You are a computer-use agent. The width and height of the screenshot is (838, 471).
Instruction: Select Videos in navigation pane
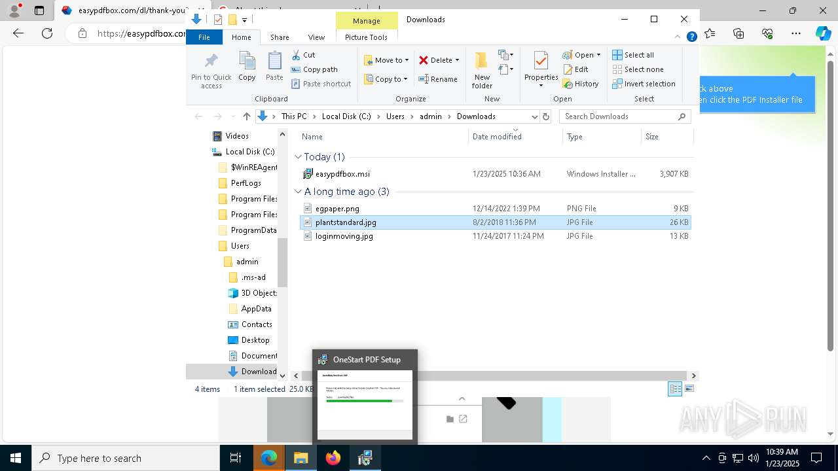pos(237,136)
